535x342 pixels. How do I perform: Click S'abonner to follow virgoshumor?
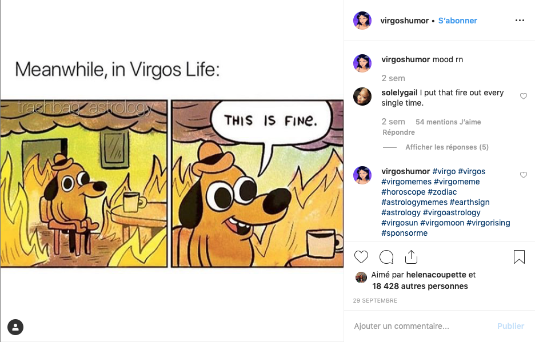click(457, 21)
